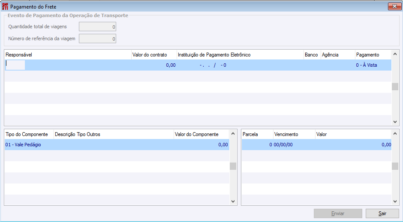Select the contract value cell 0,00
This screenshot has width=403, height=222.
154,65
